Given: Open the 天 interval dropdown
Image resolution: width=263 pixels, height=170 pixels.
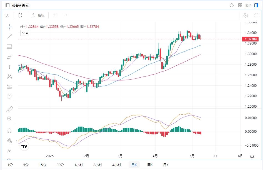Looking at the screenshot, I should pos(7,15).
